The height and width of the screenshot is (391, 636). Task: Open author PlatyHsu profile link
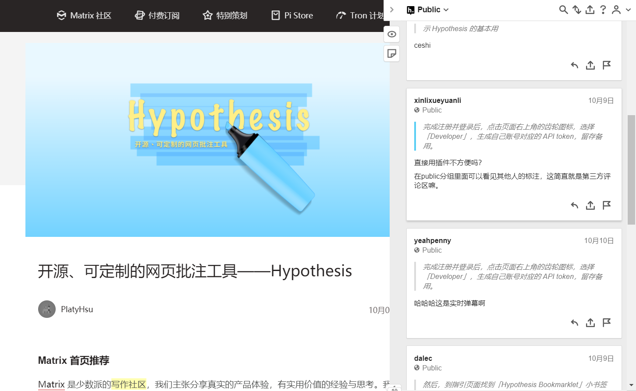click(77, 309)
